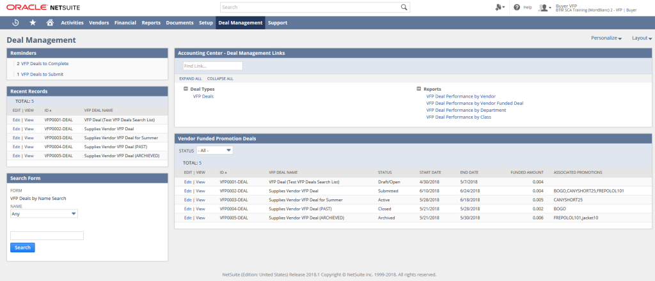The height and width of the screenshot is (281, 655).
Task: Sort promotion deals by End Date column
Action: (x=470, y=172)
